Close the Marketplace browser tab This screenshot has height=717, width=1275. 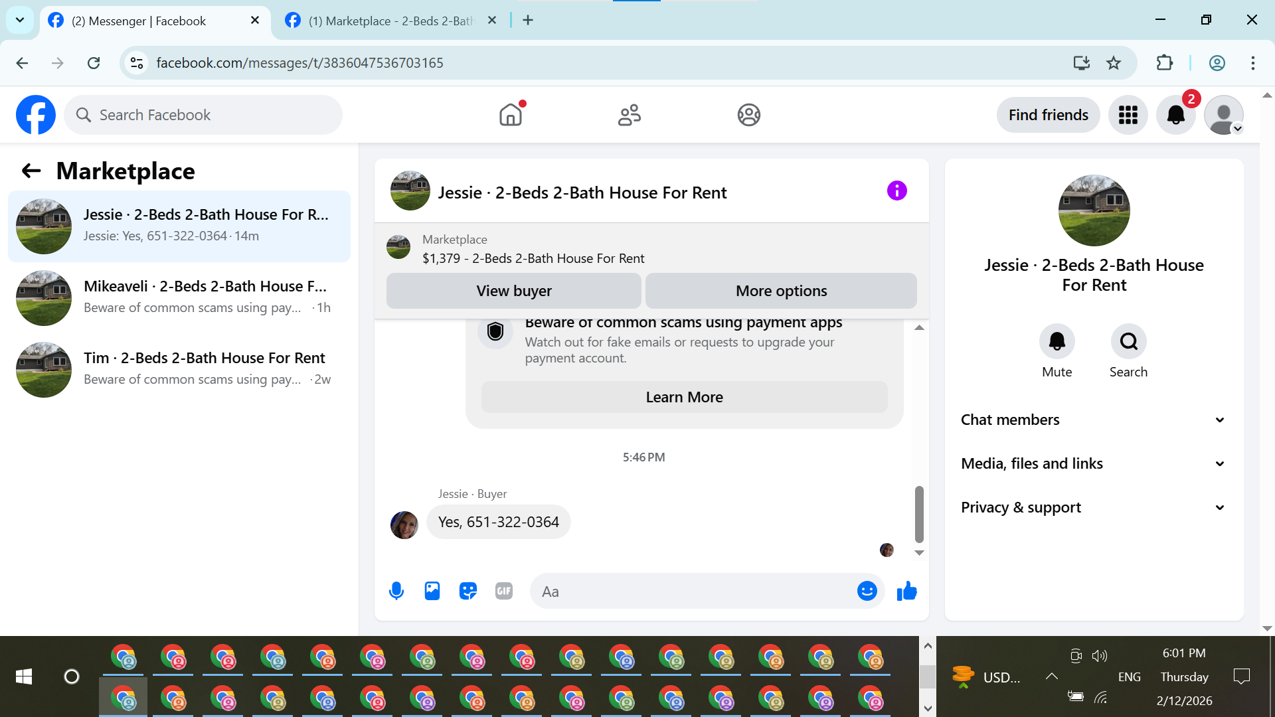point(492,21)
